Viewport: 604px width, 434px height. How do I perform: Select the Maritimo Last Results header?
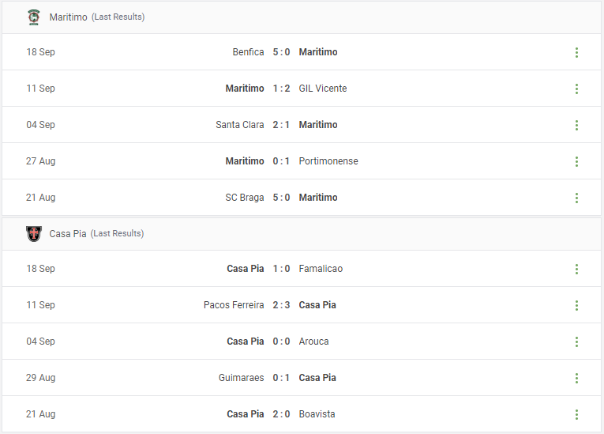[302, 17]
